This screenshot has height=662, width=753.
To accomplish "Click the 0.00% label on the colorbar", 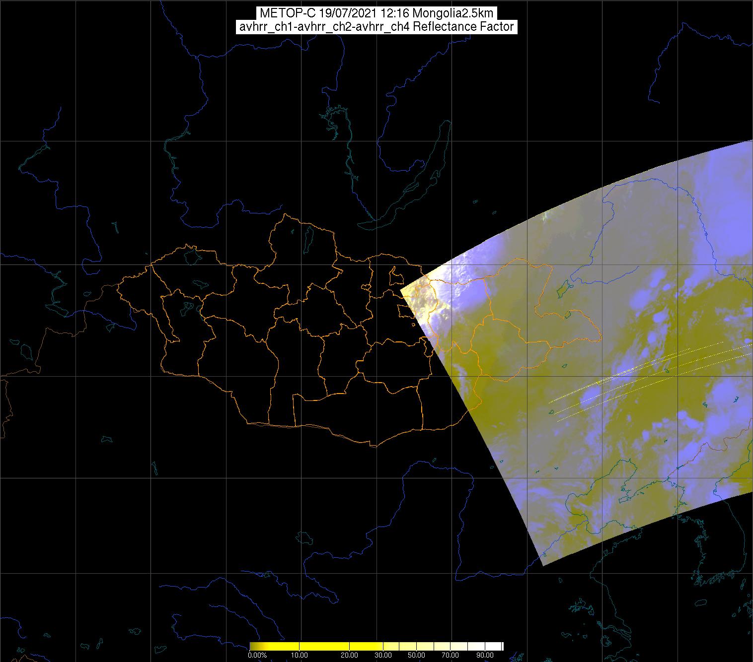I will [257, 655].
